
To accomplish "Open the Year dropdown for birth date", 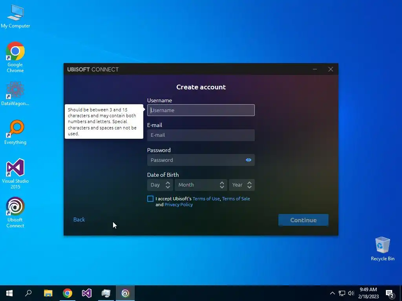I will click(x=242, y=185).
